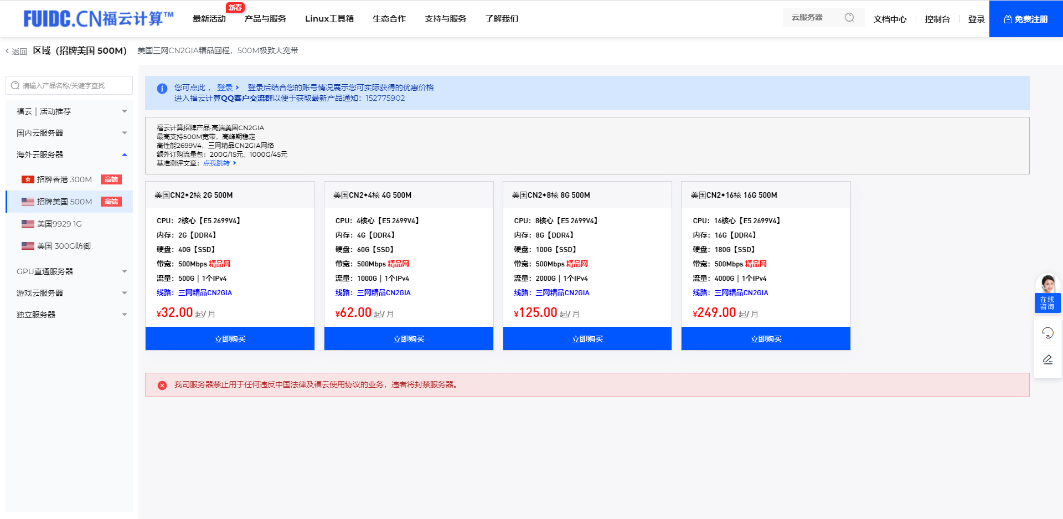1063x519 pixels.
Task: Click the 登录 link in the header
Action: [976, 19]
